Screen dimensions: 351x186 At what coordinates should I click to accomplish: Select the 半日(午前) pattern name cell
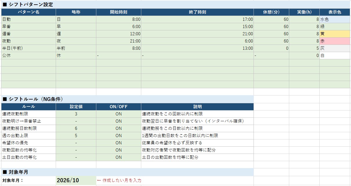coord(28,48)
